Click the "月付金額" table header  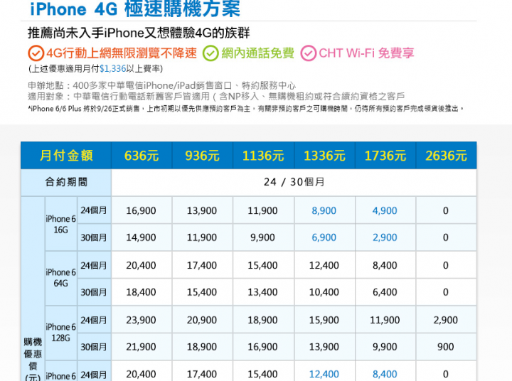(66, 156)
